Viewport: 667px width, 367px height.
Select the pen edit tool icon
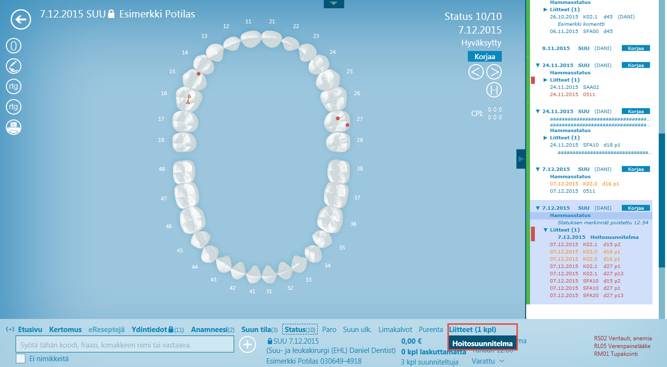click(14, 66)
